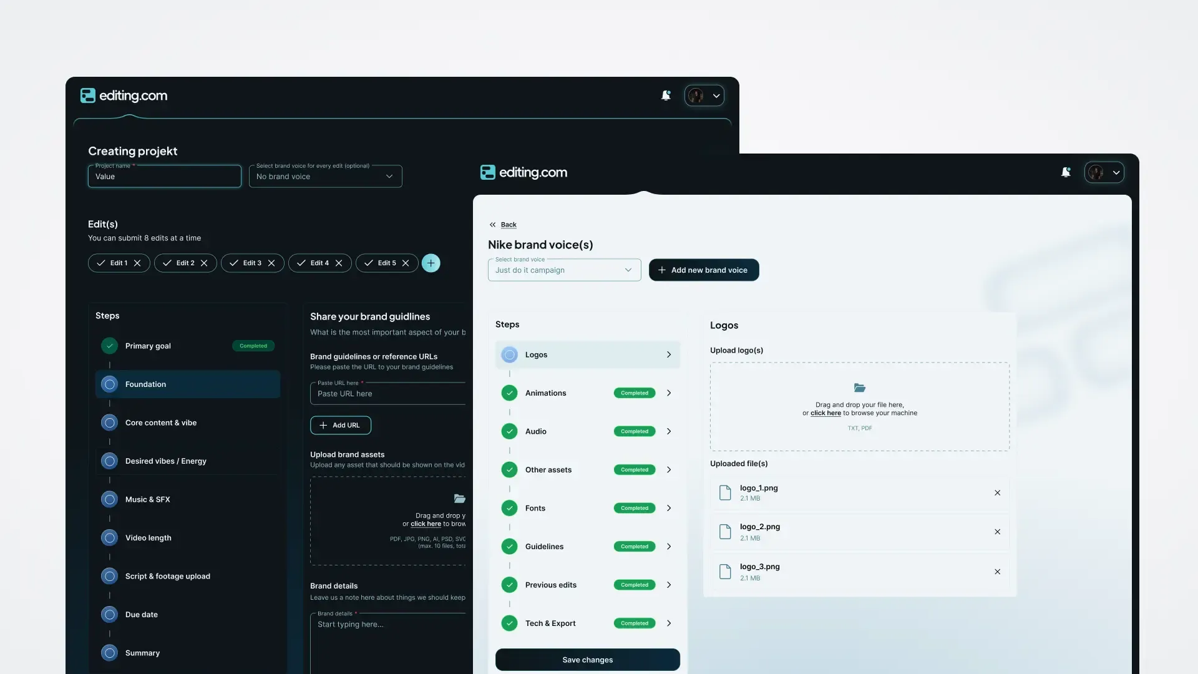Remove Edit 3 chip with its X
Screen dimensions: 1198x674
[x=271, y=263]
